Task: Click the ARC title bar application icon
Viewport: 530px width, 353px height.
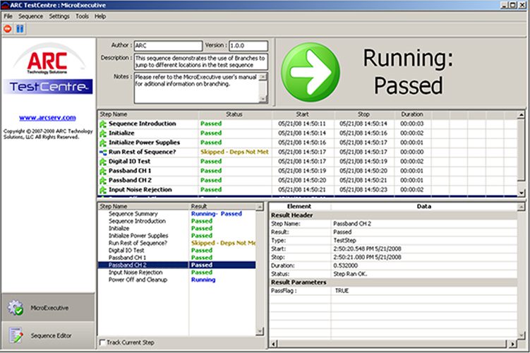Action: click(x=5, y=5)
